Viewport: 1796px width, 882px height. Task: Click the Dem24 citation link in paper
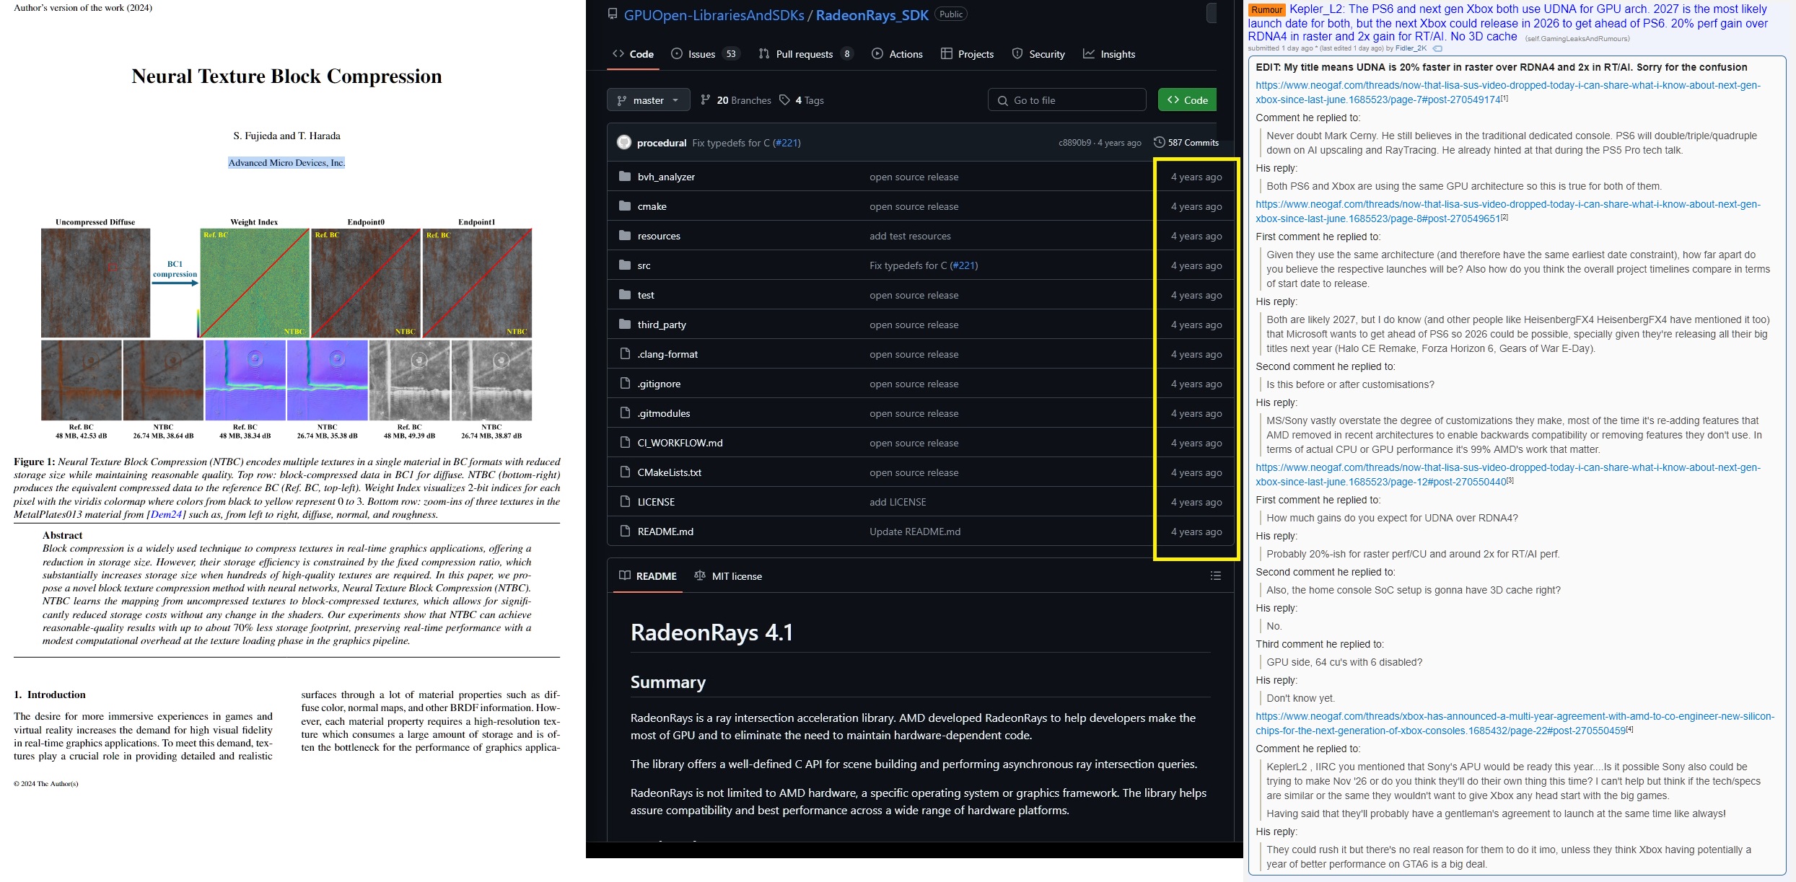[x=166, y=514]
